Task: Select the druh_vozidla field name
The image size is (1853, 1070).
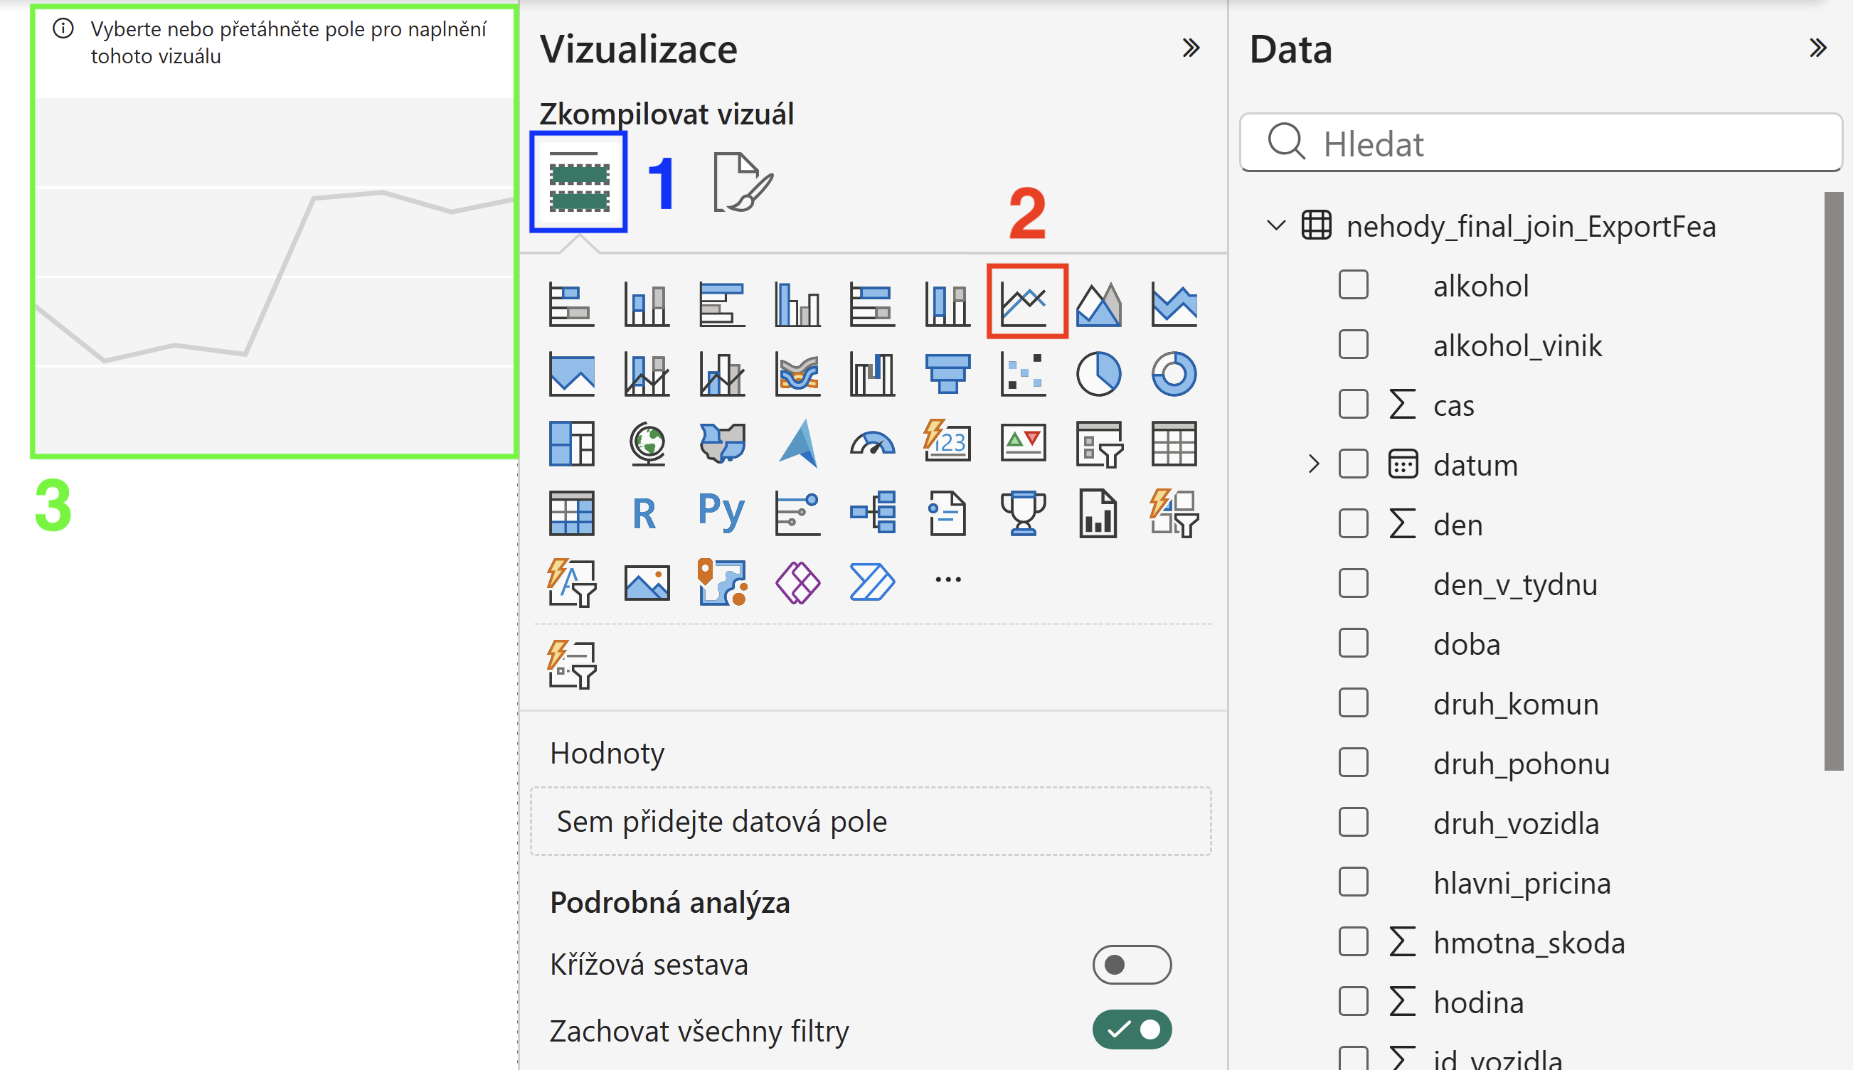Action: 1516,824
